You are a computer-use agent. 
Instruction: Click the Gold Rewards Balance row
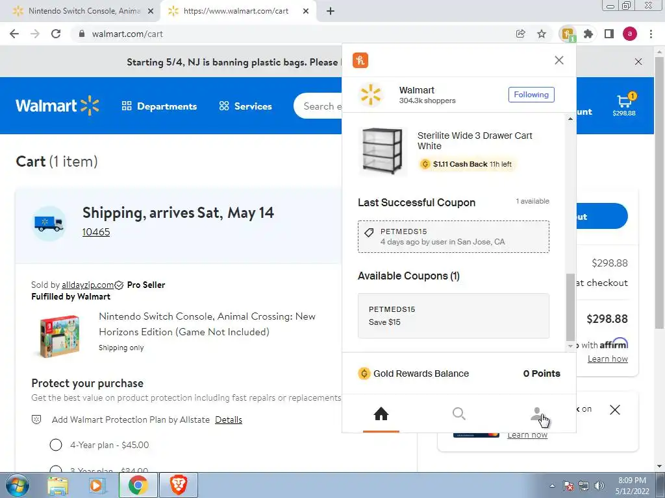click(459, 373)
